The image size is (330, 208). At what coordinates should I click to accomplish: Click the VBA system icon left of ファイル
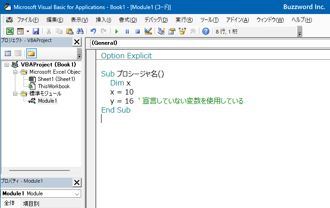pyautogui.click(x=10, y=20)
